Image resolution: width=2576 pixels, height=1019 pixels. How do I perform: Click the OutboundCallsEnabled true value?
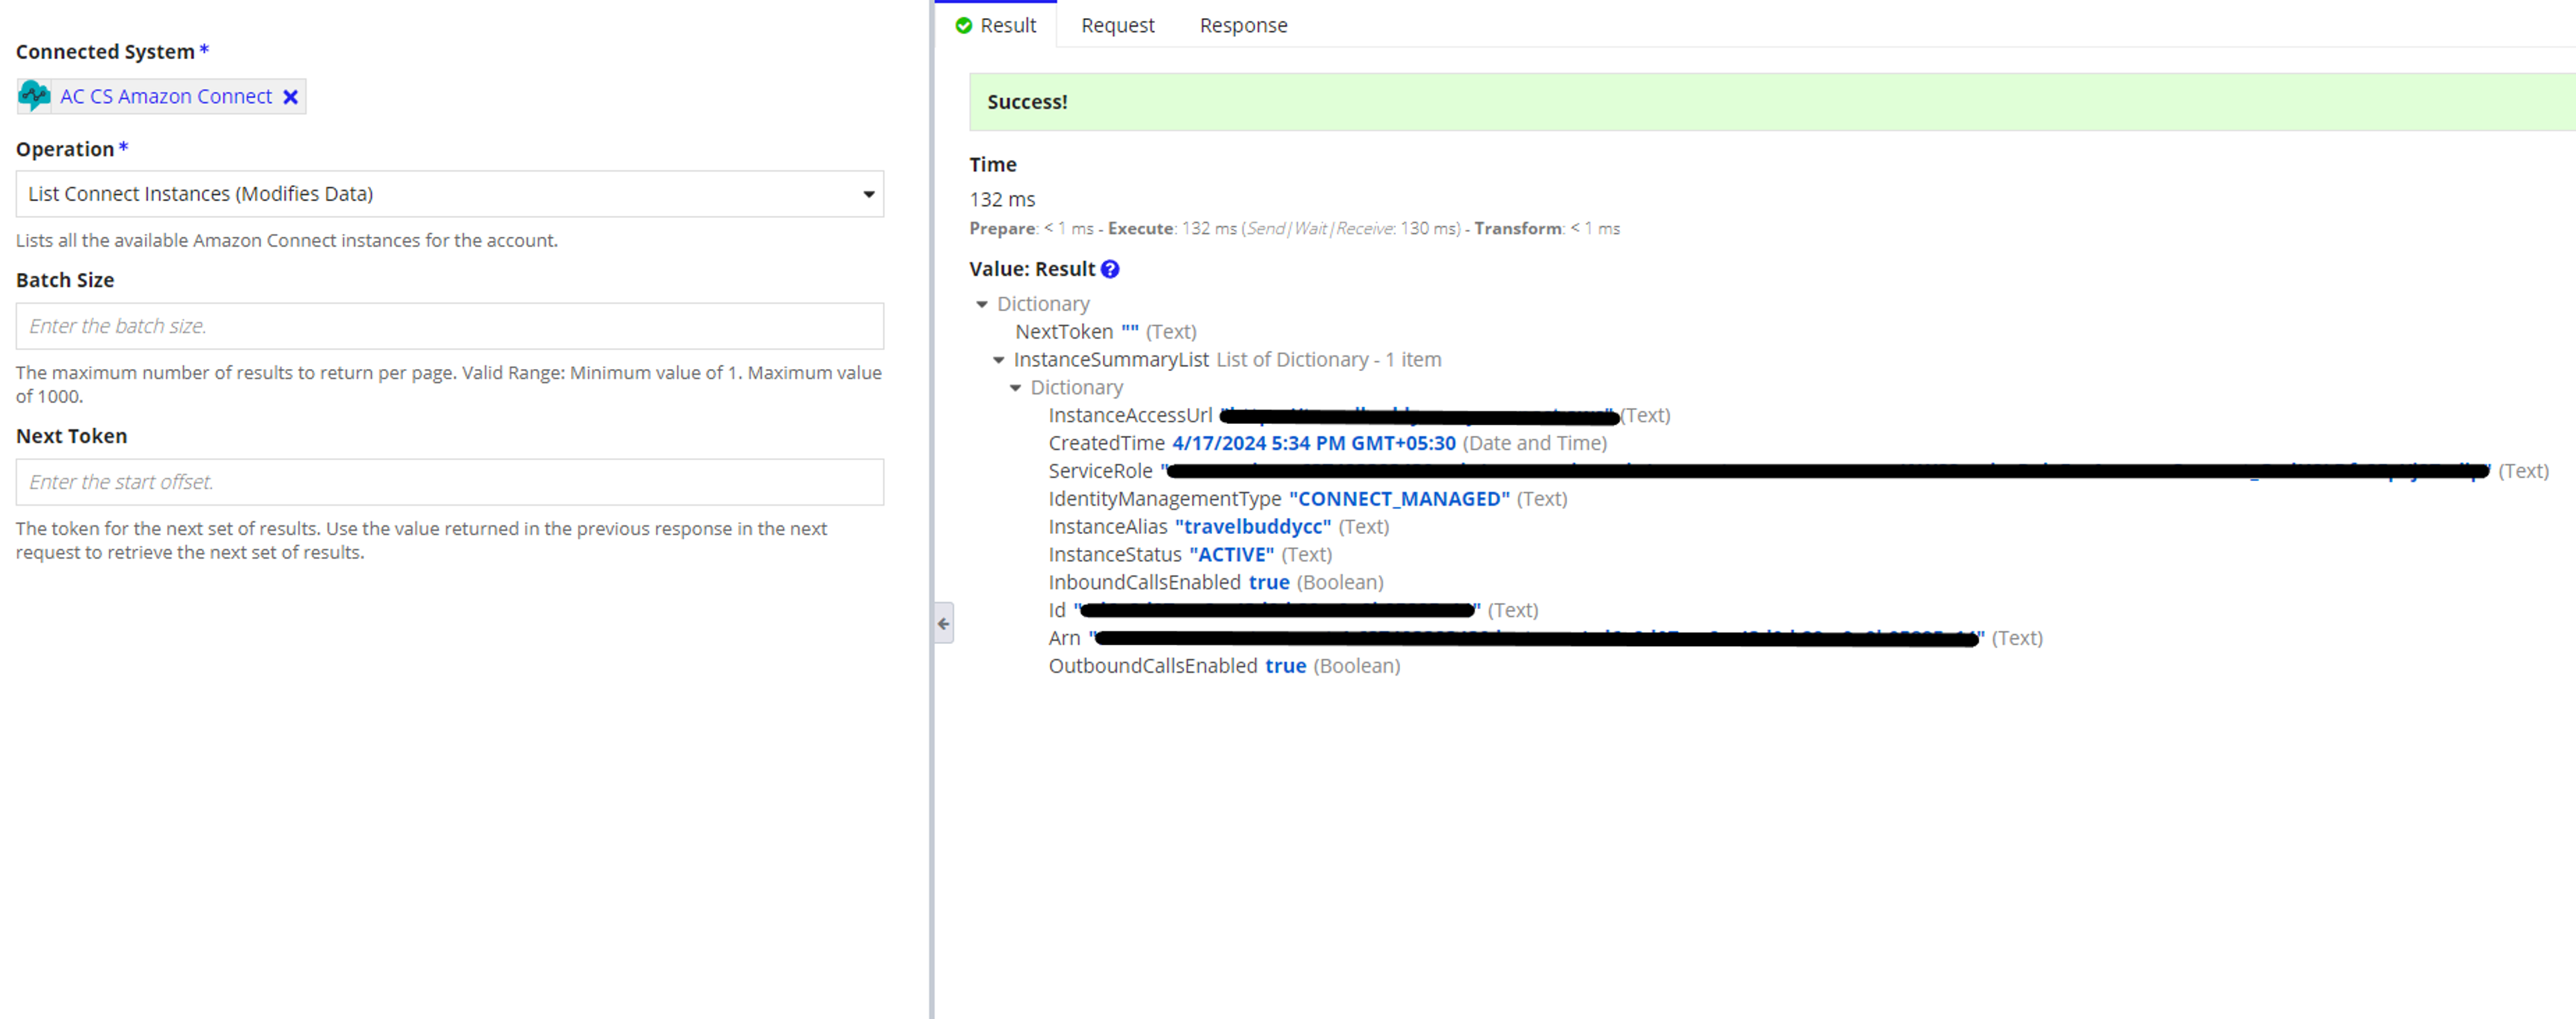coord(1286,666)
